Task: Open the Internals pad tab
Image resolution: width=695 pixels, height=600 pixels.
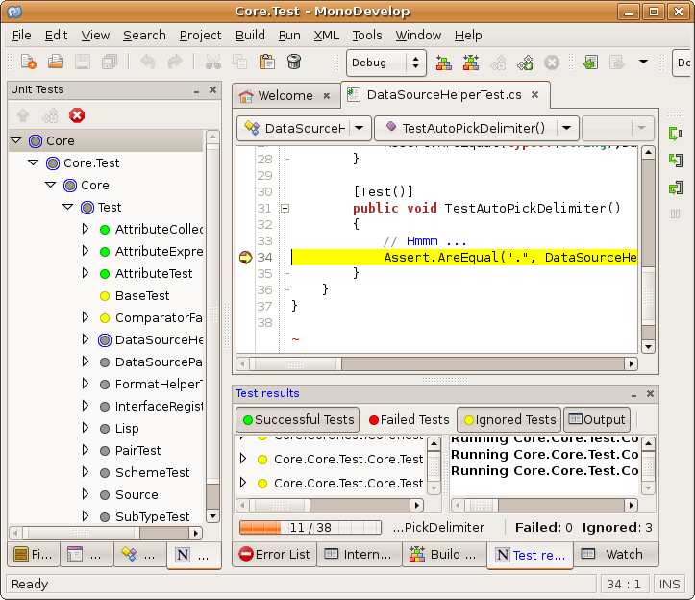Action: 359,554
